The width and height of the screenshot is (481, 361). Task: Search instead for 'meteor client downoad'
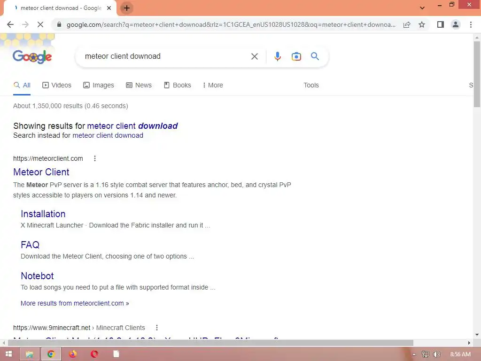(108, 135)
